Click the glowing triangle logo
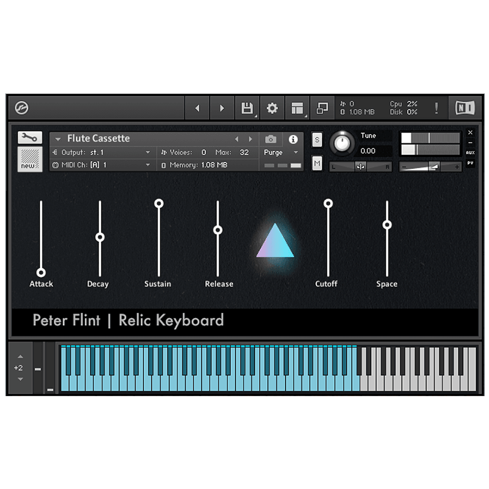The height and width of the screenshot is (489, 489). click(x=275, y=241)
